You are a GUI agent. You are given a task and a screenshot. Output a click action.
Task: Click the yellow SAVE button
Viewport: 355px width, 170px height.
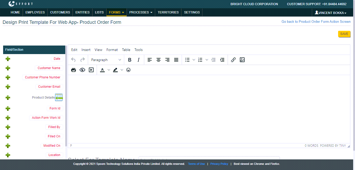(x=344, y=34)
